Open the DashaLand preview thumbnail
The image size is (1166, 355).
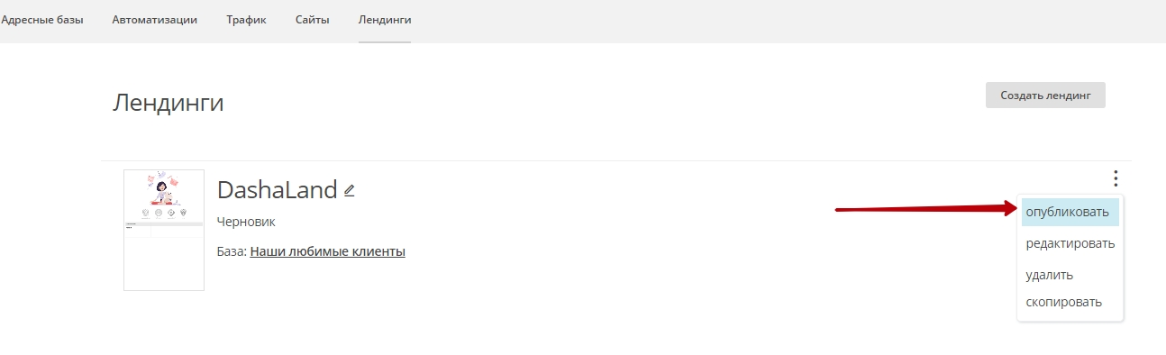164,230
